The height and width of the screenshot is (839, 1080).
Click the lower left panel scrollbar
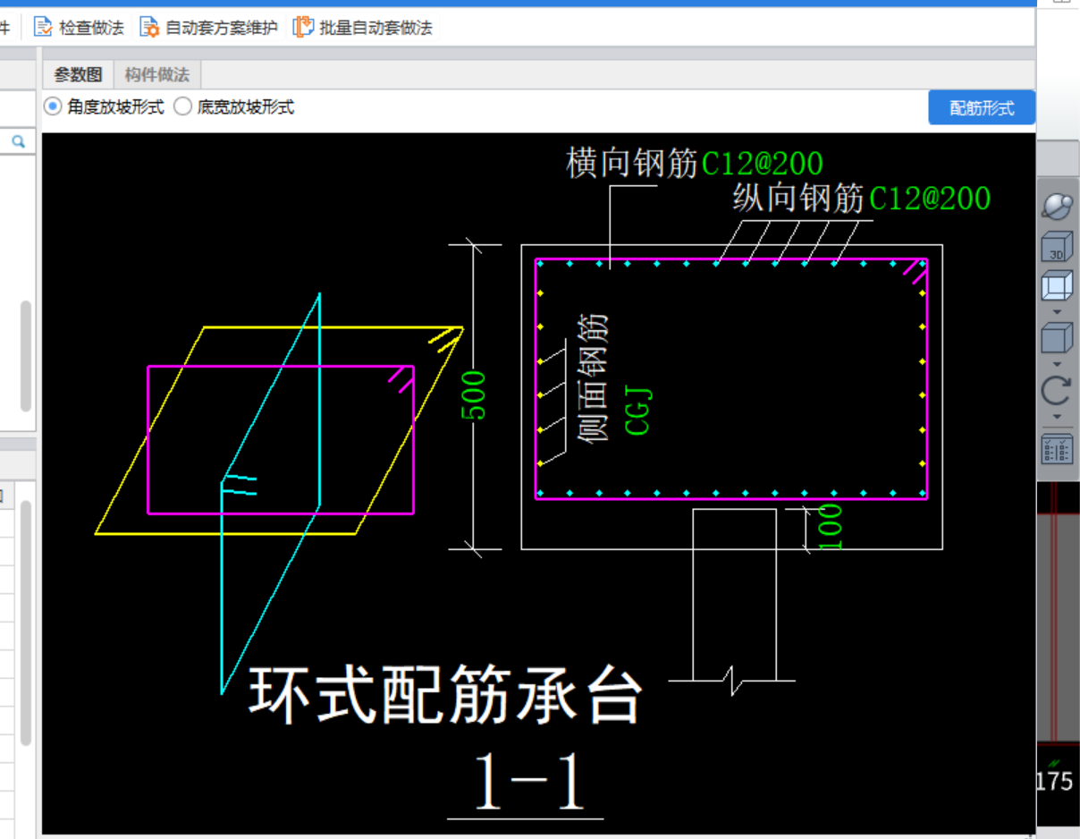(26, 623)
